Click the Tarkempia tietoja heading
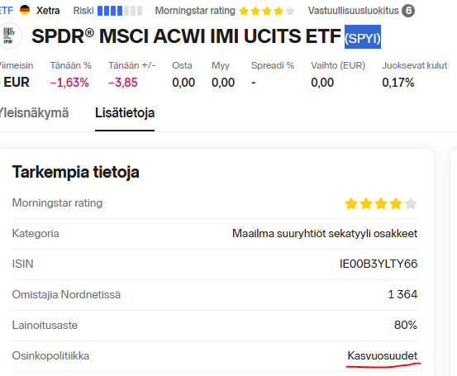 click(x=76, y=172)
